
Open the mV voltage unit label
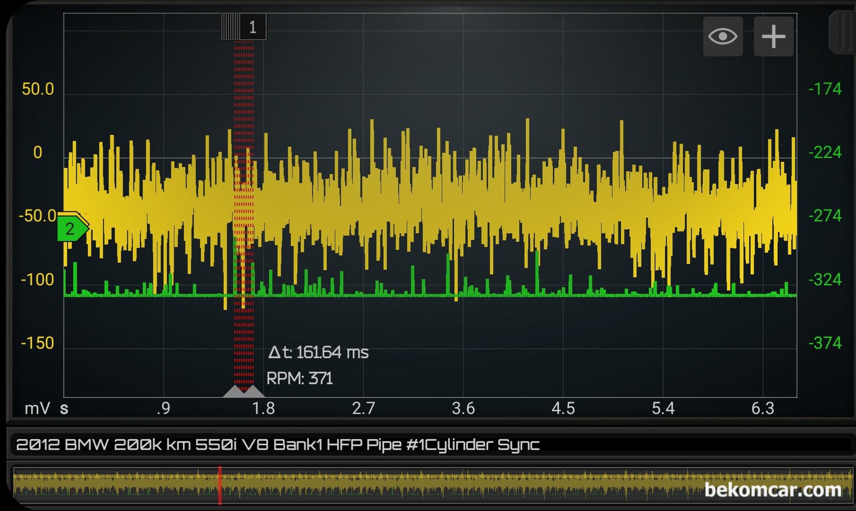36,409
